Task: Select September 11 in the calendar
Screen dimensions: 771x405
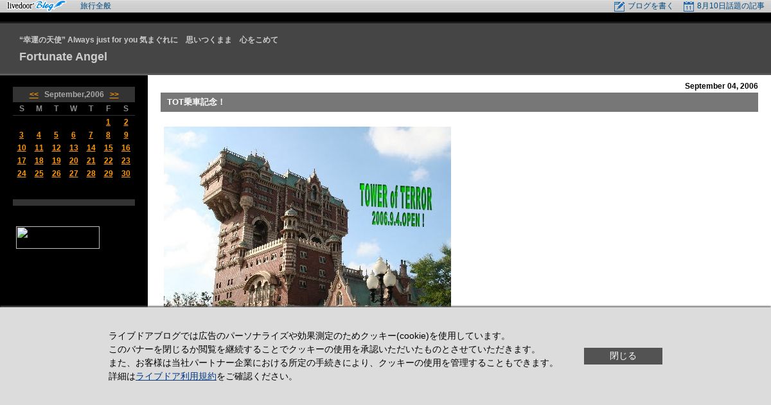Action: [x=39, y=148]
